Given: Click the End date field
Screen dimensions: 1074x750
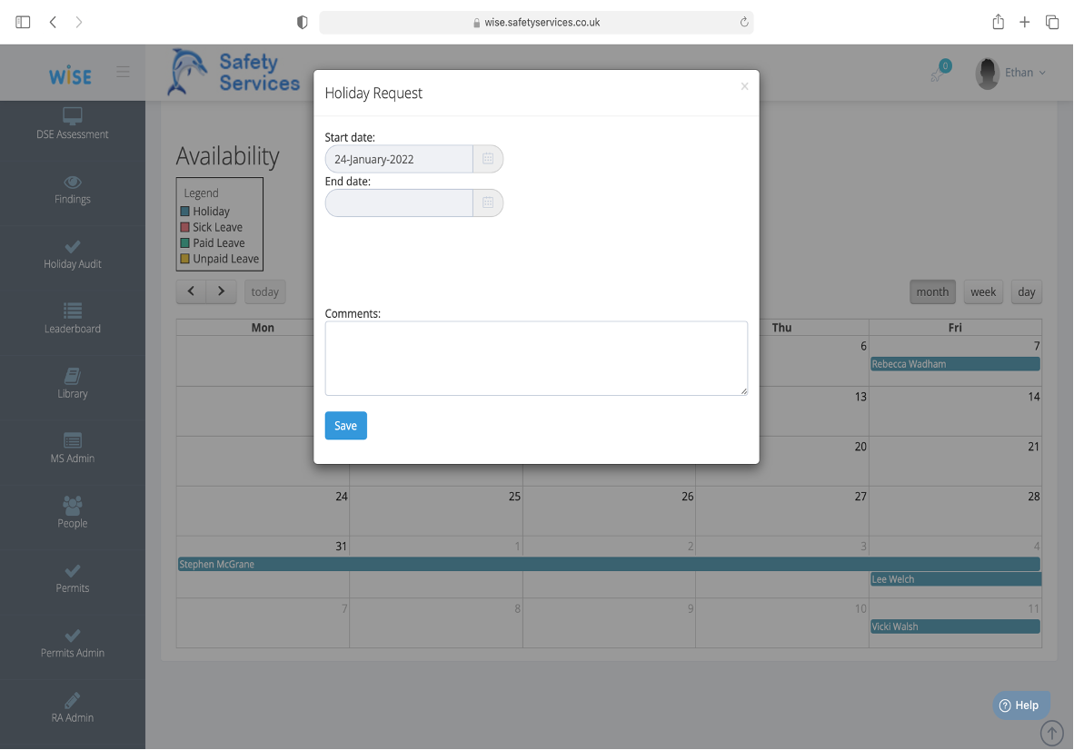Looking at the screenshot, I should tap(399, 202).
